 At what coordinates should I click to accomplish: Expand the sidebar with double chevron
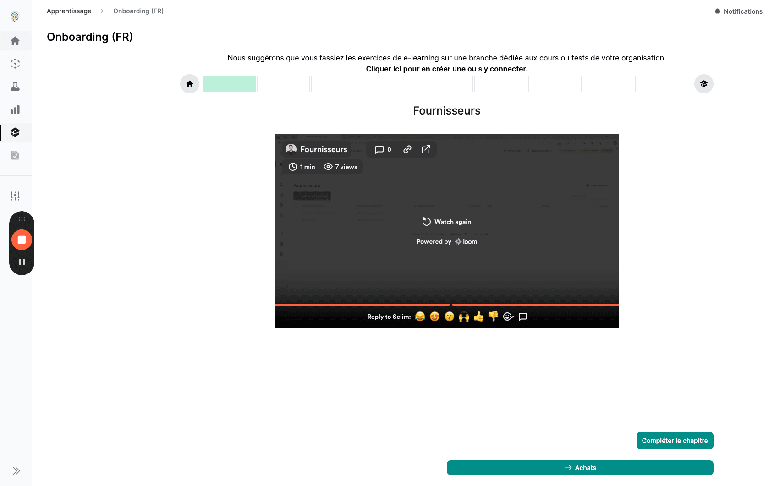(16, 471)
